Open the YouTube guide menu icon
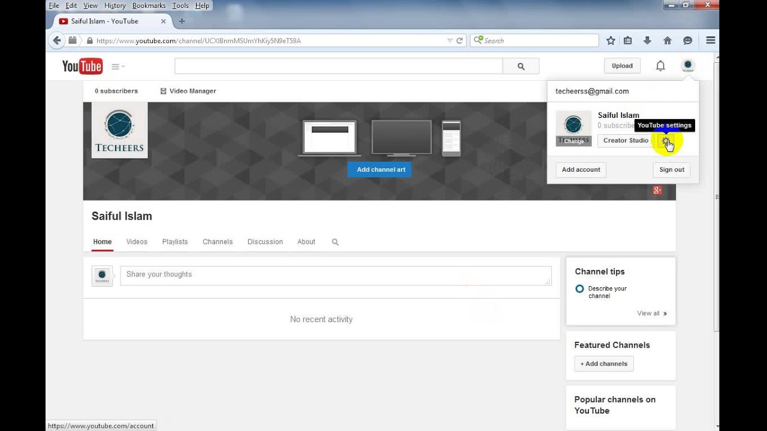Viewport: 767px width, 431px height. pyautogui.click(x=117, y=66)
